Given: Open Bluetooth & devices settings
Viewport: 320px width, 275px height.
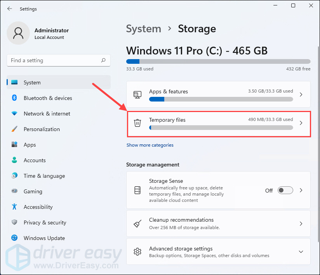Looking at the screenshot, I should coord(59,98).
